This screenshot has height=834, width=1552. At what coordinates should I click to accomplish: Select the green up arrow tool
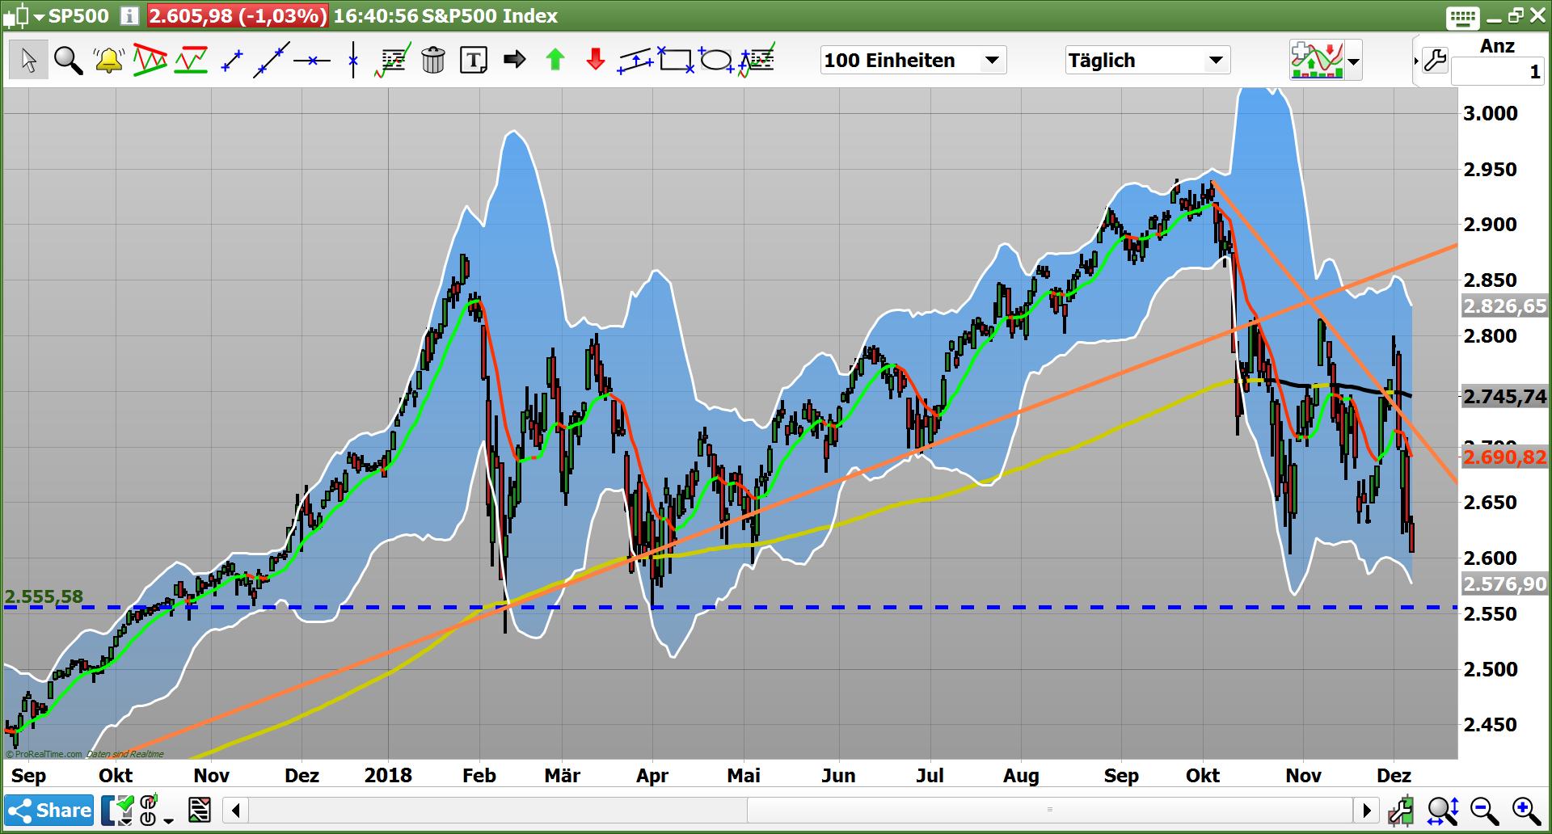[x=555, y=59]
